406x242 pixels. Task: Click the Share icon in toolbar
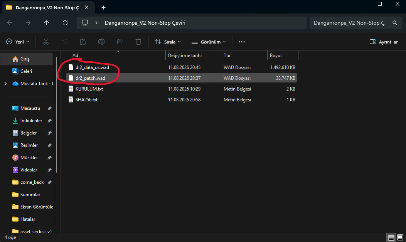120,42
